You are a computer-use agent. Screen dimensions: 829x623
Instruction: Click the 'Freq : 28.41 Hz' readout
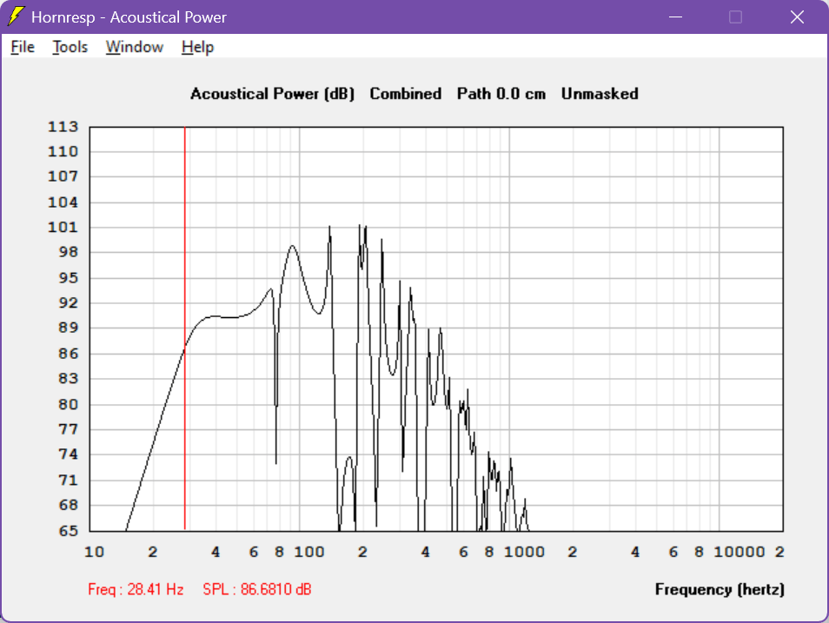(x=136, y=589)
